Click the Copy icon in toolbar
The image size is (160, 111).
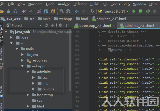46,11
